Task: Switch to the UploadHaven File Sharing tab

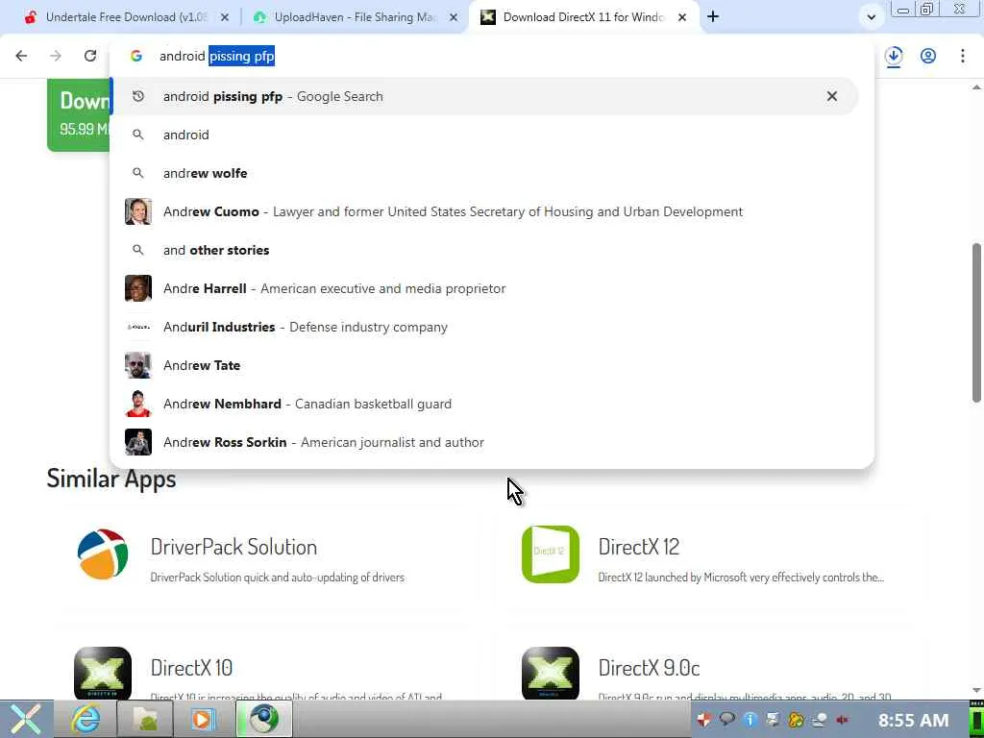Action: [356, 17]
